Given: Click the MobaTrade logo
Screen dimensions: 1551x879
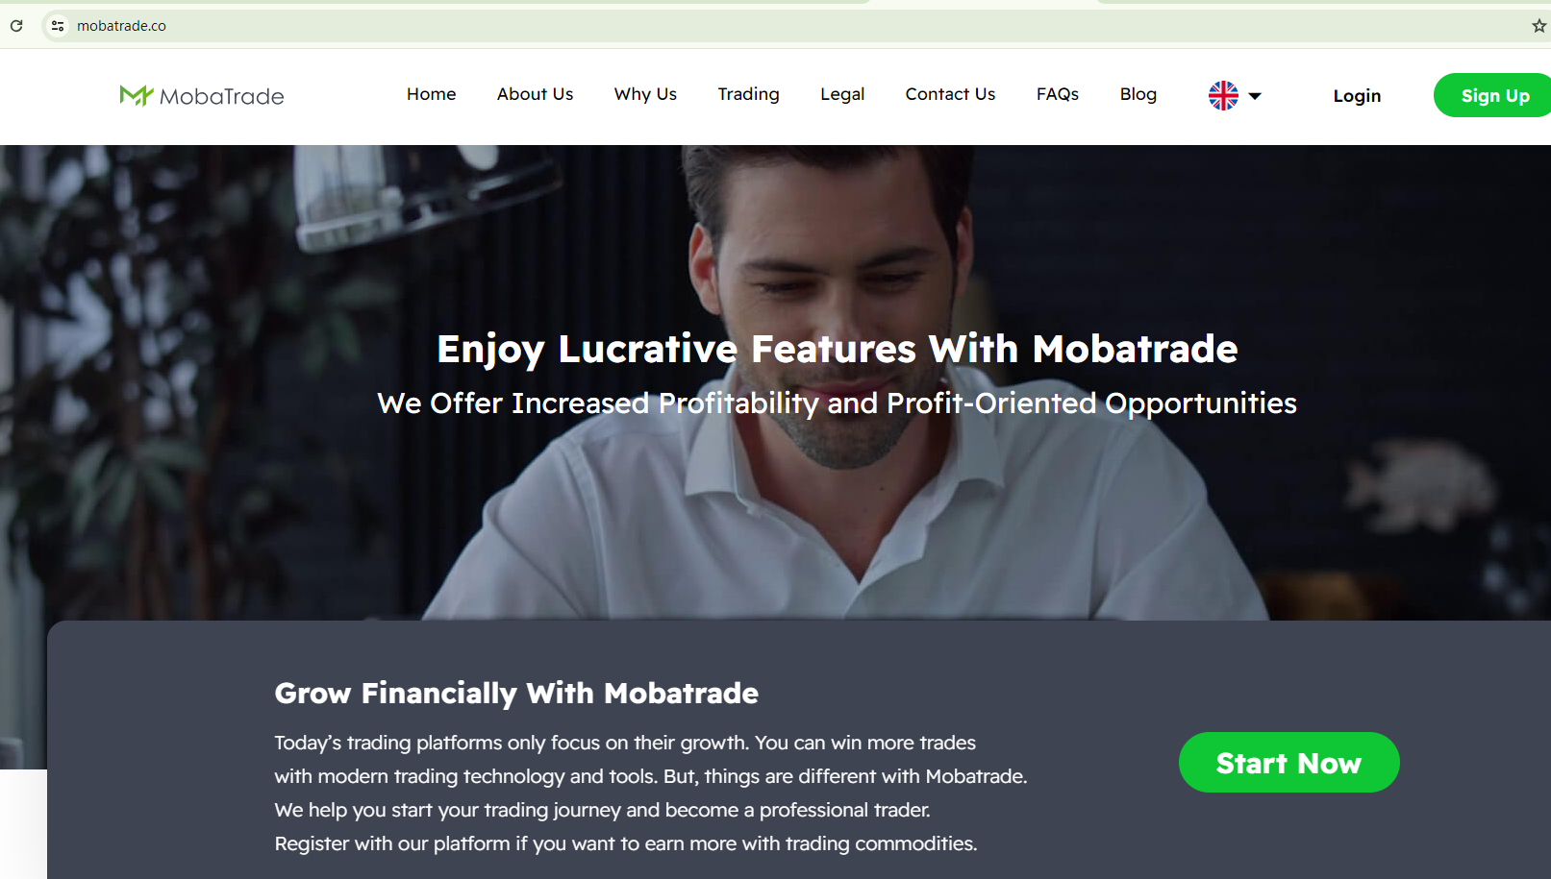Looking at the screenshot, I should [202, 95].
